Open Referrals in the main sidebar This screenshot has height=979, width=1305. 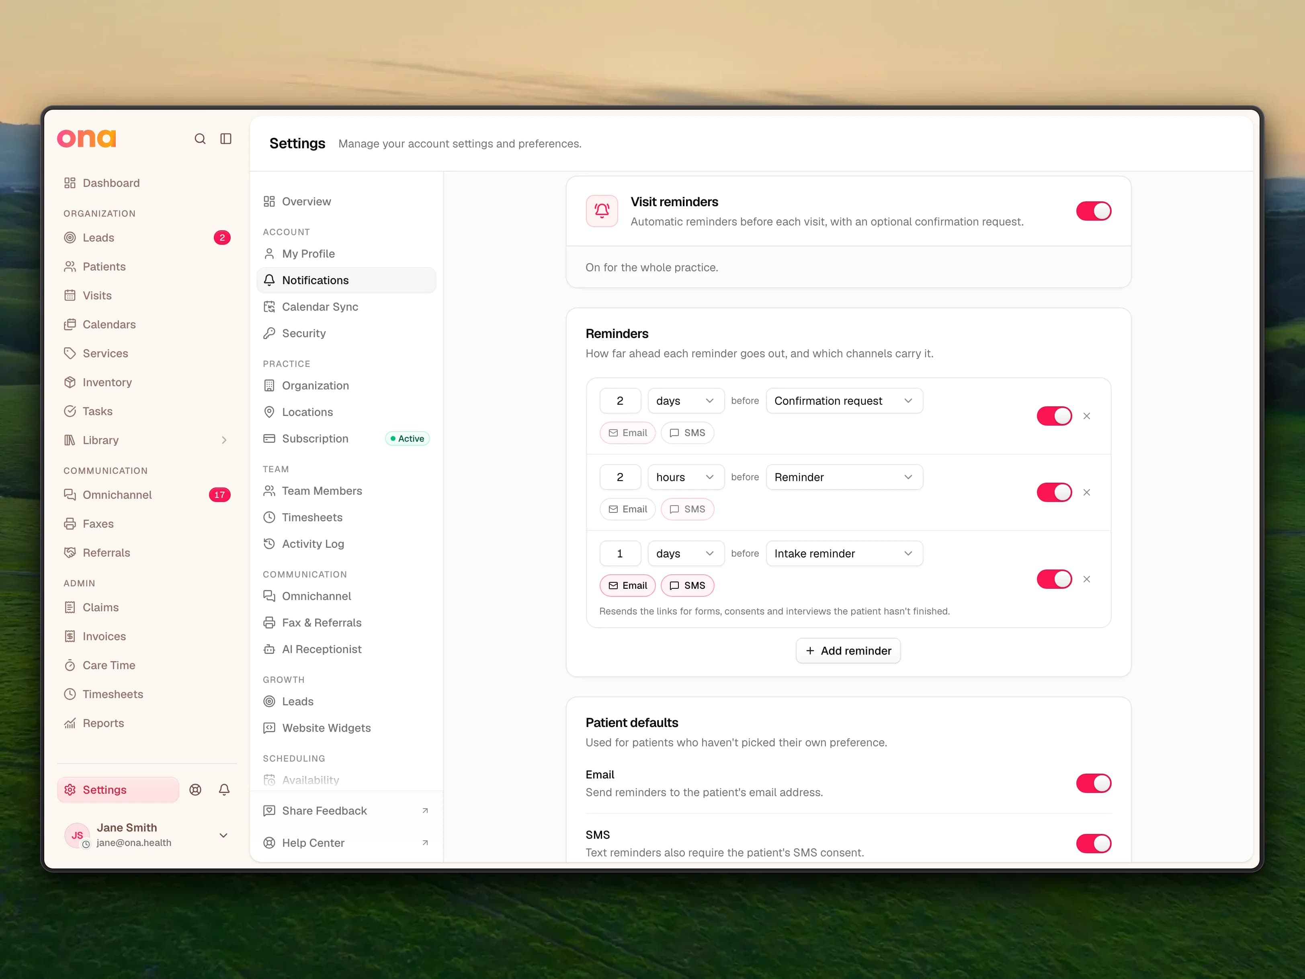click(147, 553)
